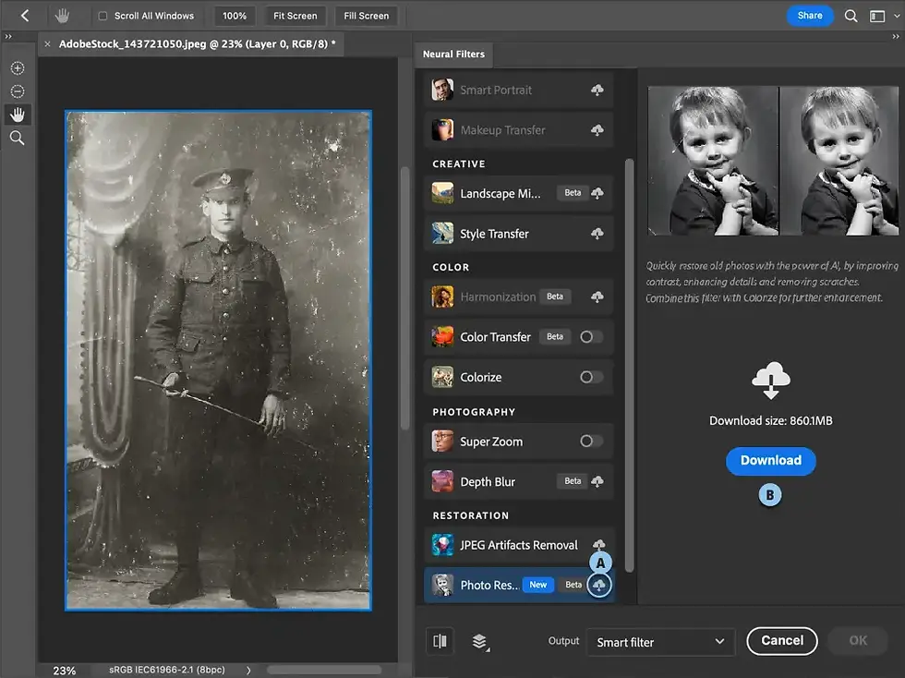Select the Neural Filters panel tab
Image resolution: width=905 pixels, height=678 pixels.
click(453, 54)
